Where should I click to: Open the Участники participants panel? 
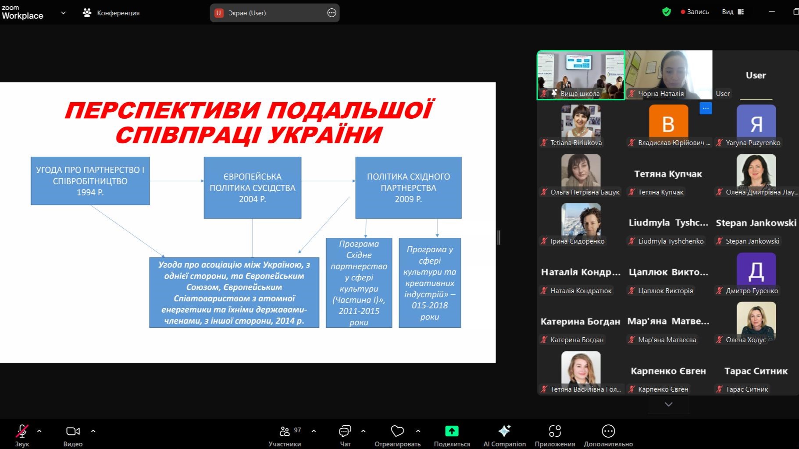pos(285,431)
